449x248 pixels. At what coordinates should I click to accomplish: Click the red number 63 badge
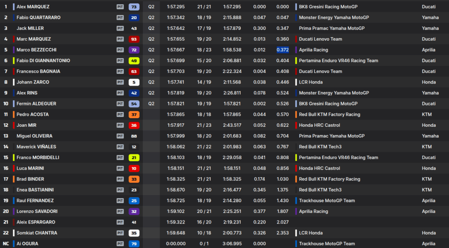(134, 71)
